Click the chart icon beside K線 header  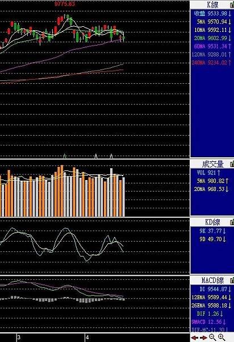pos(232,5)
